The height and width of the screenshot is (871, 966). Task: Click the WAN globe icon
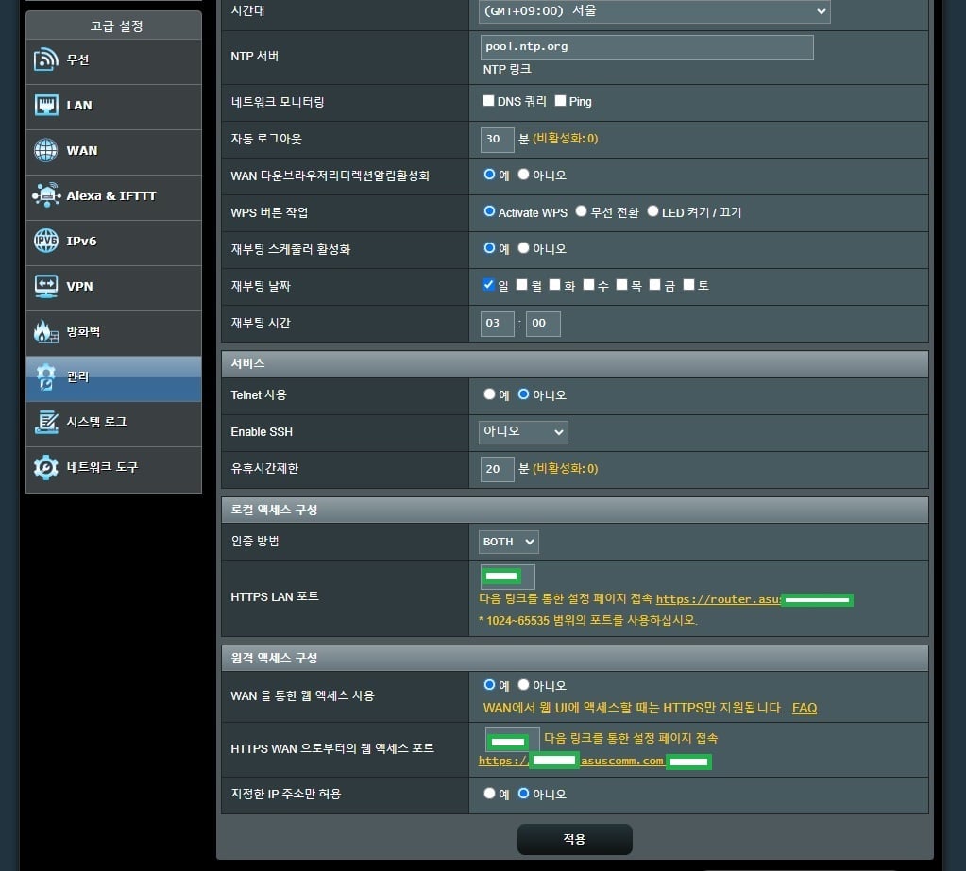coord(46,150)
